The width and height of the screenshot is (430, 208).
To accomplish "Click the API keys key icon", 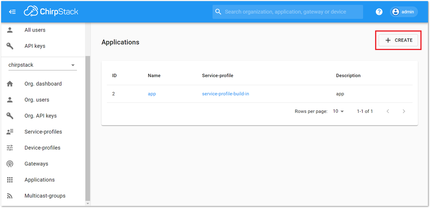I will pyautogui.click(x=10, y=46).
